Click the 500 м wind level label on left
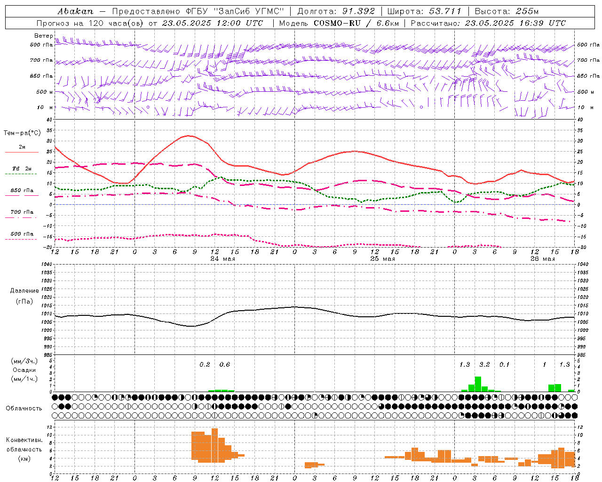The width and height of the screenshot is (602, 482). [44, 92]
